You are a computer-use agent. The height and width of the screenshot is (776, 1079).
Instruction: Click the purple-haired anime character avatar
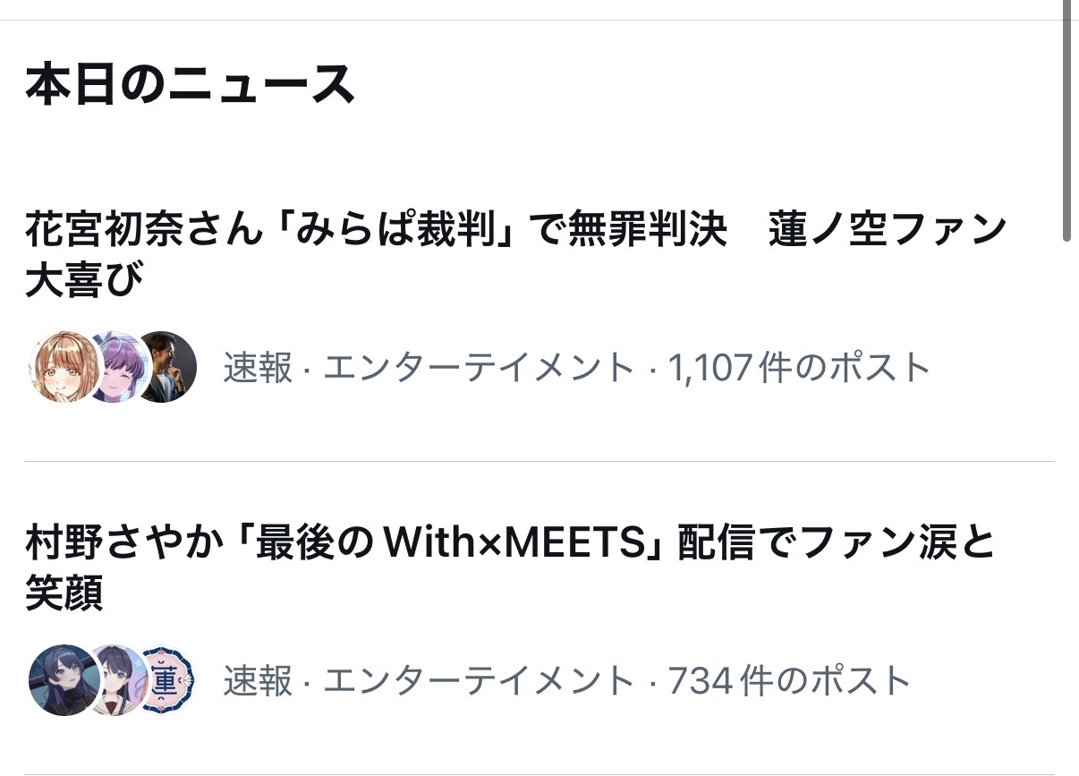point(115,367)
